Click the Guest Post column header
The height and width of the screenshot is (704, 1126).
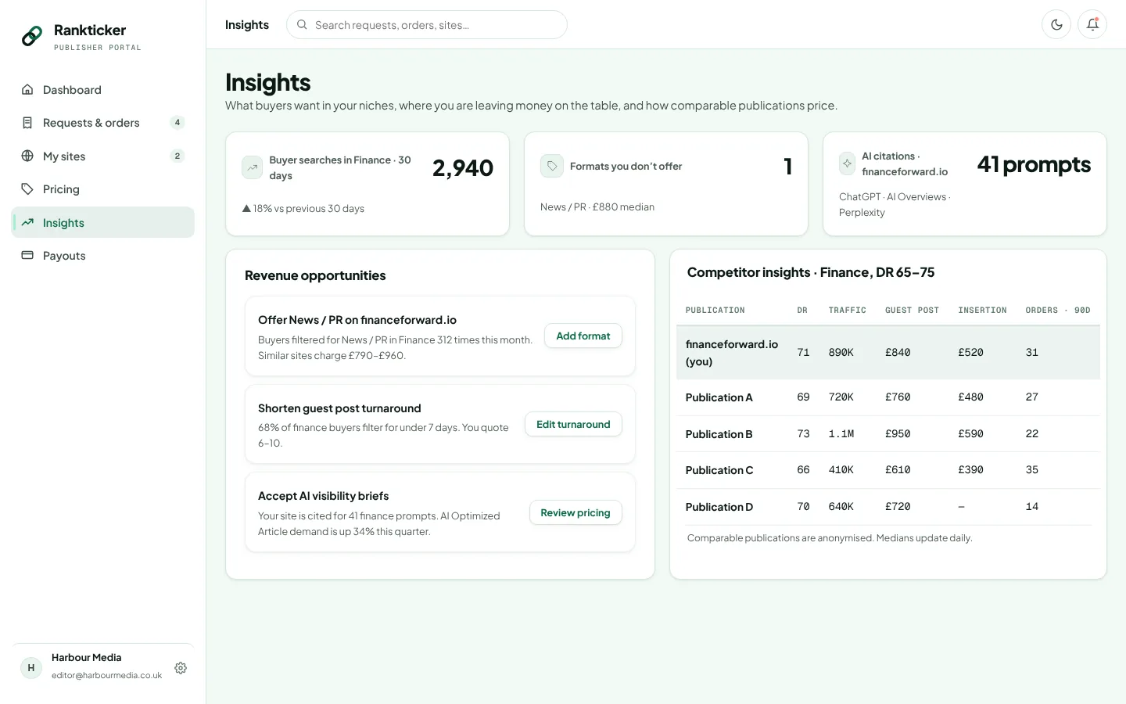912,311
